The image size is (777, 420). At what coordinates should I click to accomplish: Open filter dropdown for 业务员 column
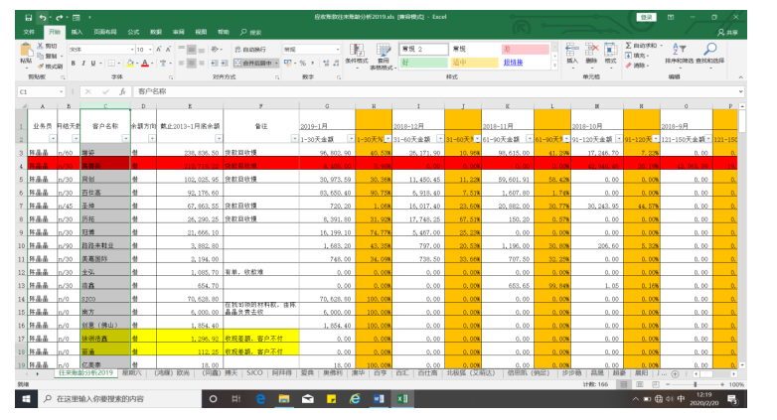point(53,139)
